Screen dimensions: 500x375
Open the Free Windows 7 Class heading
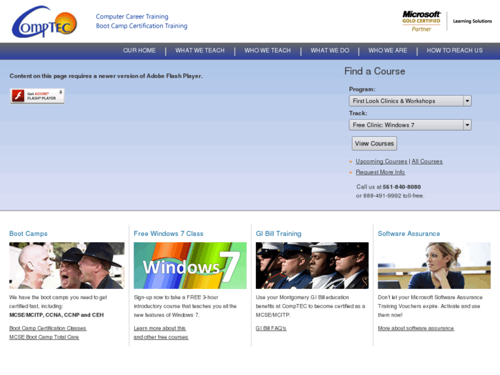coord(169,234)
